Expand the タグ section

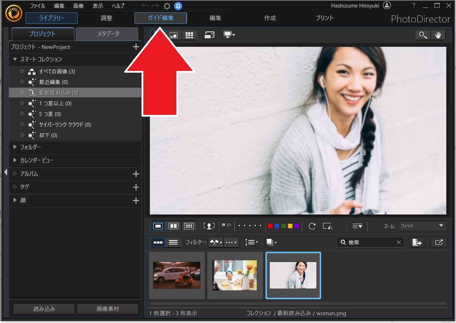(15, 187)
